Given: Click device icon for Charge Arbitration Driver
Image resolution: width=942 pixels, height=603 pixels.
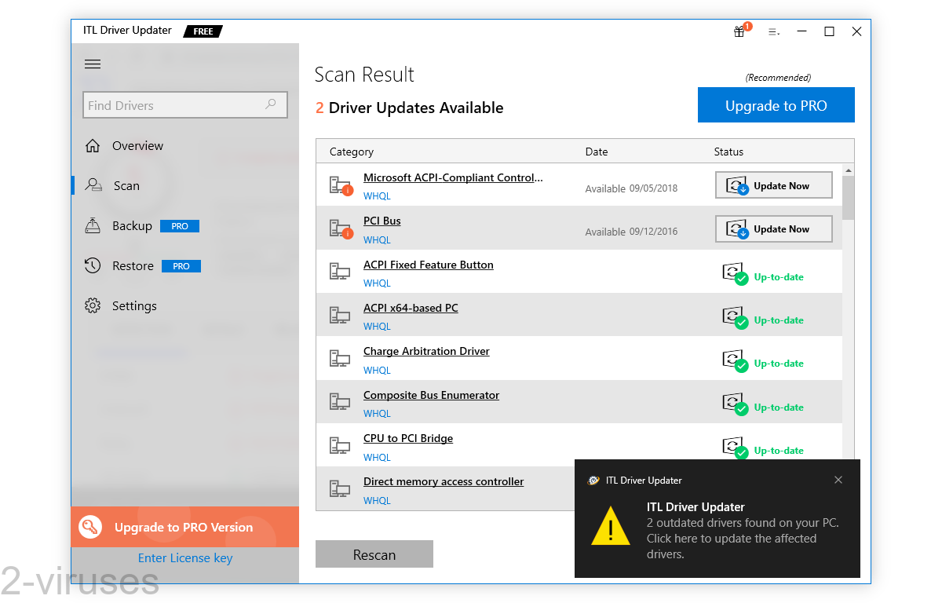Looking at the screenshot, I should pyautogui.click(x=339, y=359).
